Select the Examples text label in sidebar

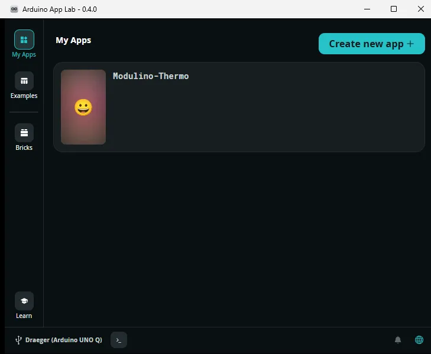(x=24, y=96)
